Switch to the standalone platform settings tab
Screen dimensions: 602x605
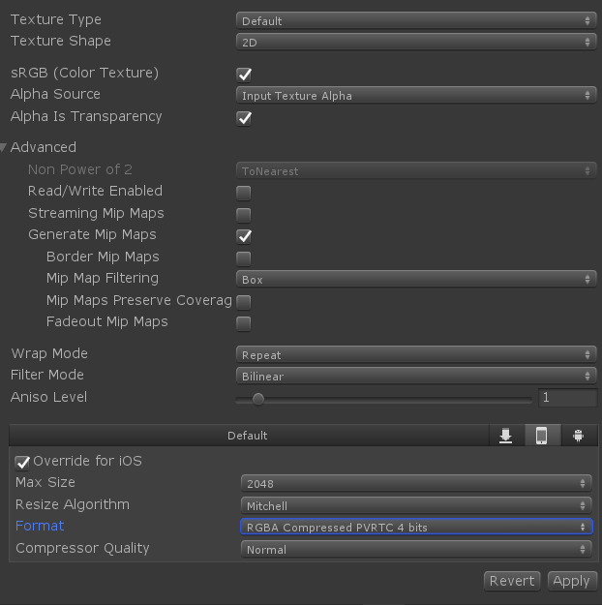pyautogui.click(x=505, y=436)
